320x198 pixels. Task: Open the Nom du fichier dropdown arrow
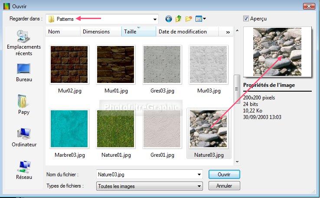pos(199,175)
